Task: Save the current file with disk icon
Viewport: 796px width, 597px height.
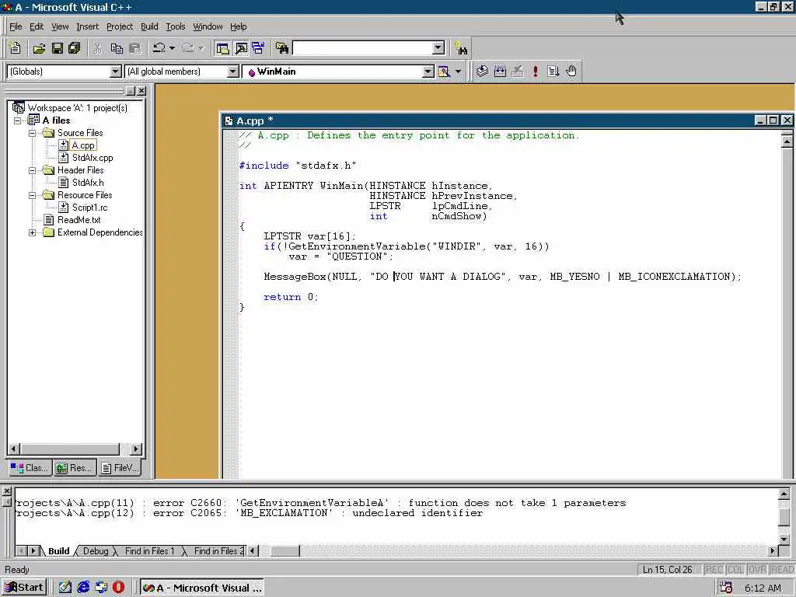Action: pyautogui.click(x=58, y=48)
